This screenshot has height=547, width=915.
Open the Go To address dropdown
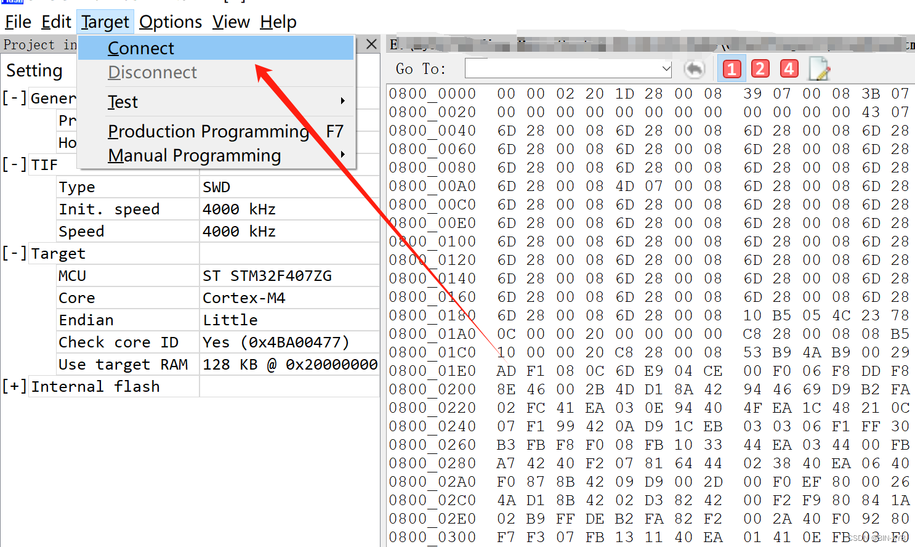666,68
